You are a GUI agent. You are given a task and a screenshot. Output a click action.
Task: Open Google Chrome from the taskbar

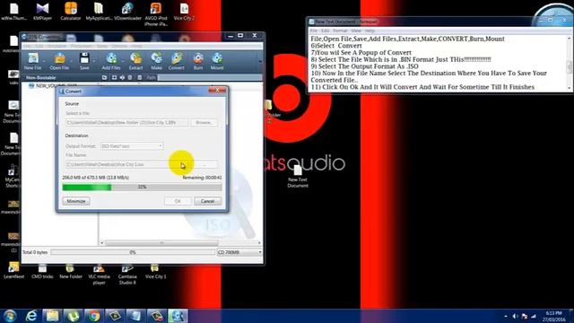tap(93, 316)
